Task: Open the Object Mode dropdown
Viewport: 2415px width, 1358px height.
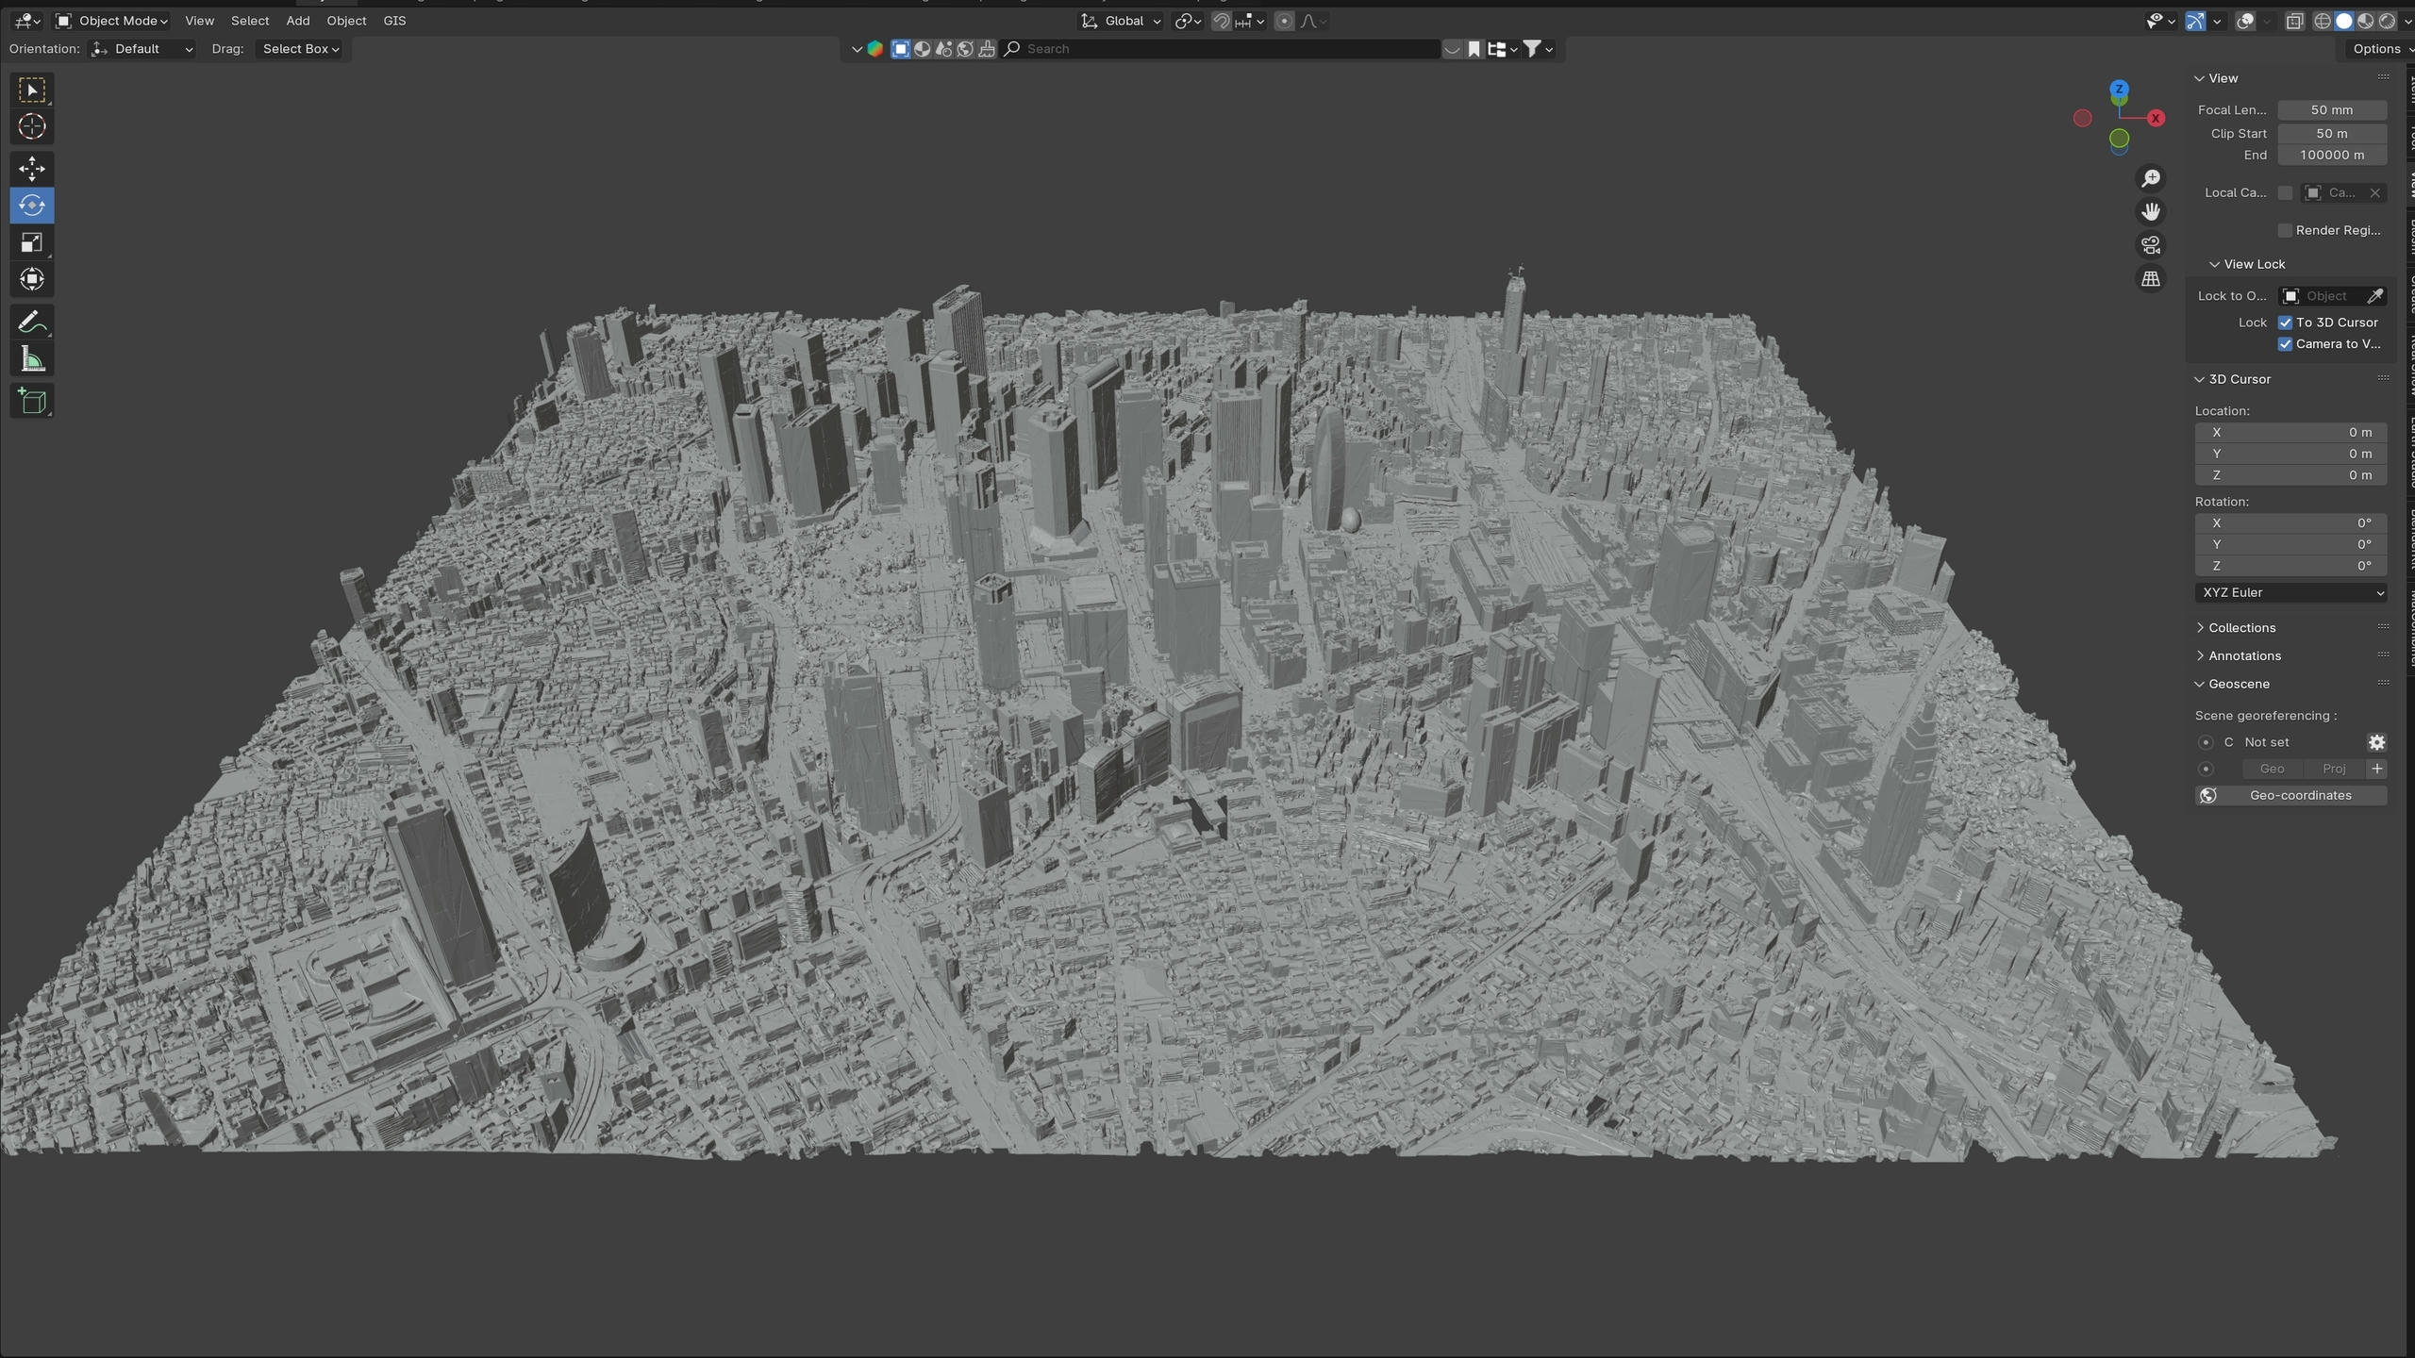Action: pyautogui.click(x=111, y=21)
